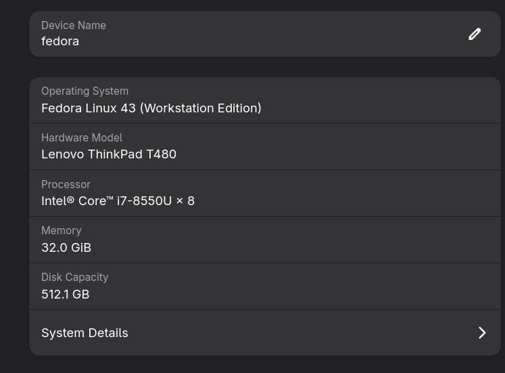Viewport: 505px width, 373px height.
Task: Select the '512.1 GB' disk capacity value
Action: pyautogui.click(x=66, y=294)
